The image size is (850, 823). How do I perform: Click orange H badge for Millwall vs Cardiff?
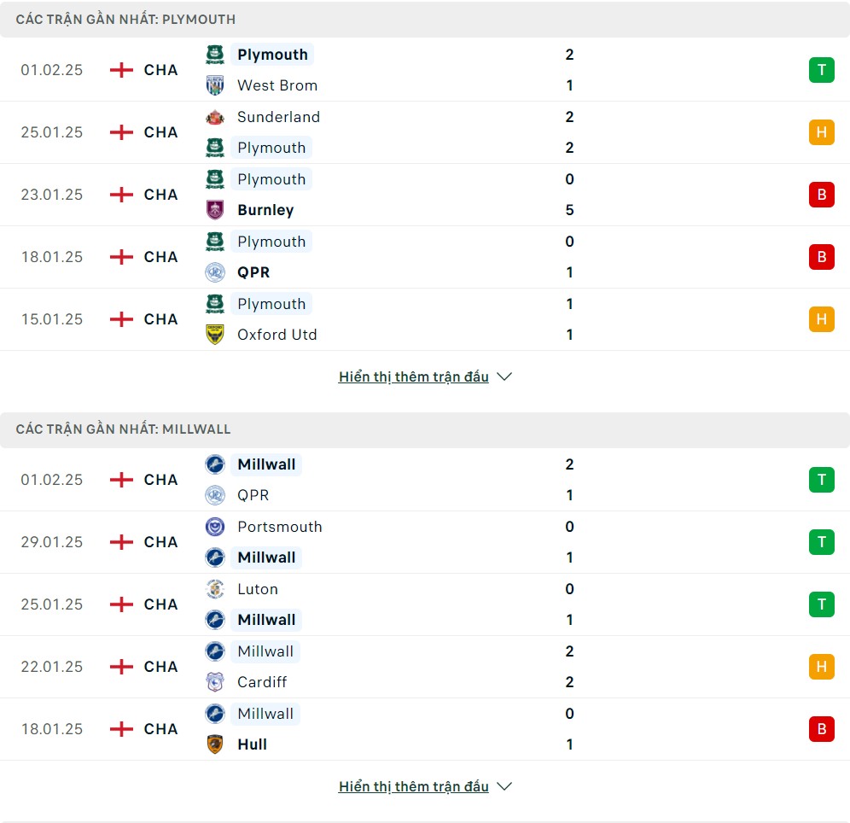coord(821,666)
